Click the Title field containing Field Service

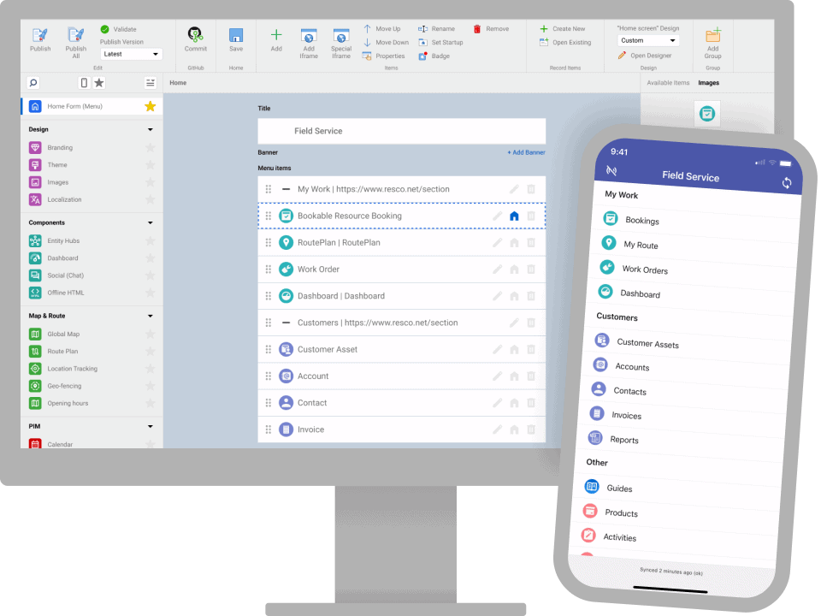pos(402,131)
